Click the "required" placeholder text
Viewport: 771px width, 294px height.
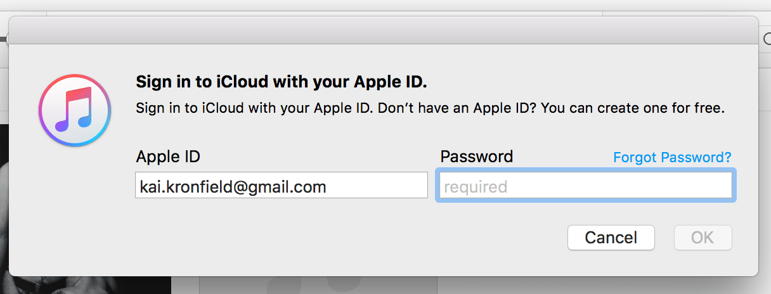476,187
